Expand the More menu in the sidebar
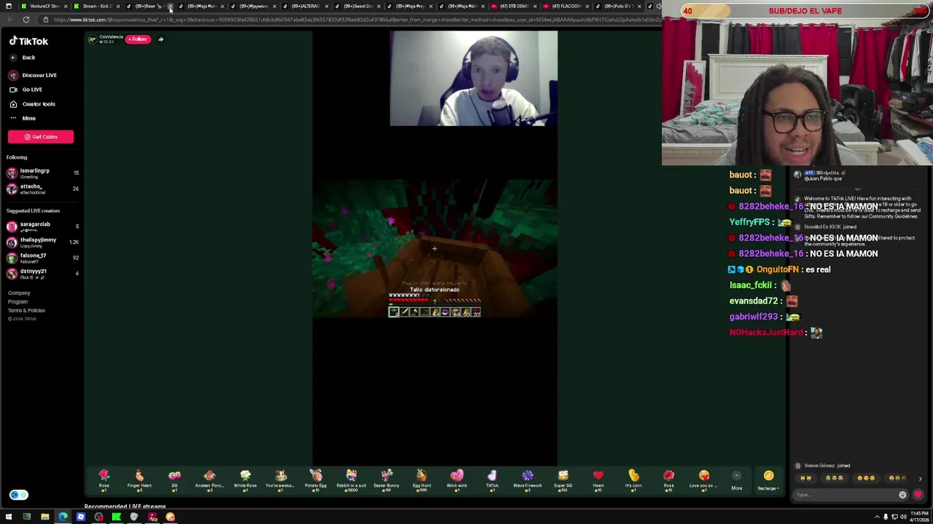This screenshot has height=524, width=933. point(22,118)
